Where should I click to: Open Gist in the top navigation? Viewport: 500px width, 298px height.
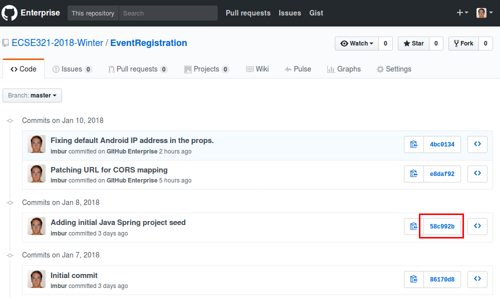(316, 13)
